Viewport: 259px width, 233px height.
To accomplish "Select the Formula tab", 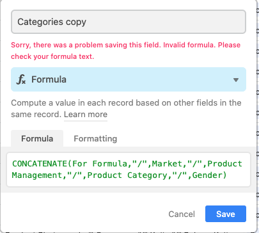I will tap(37, 139).
